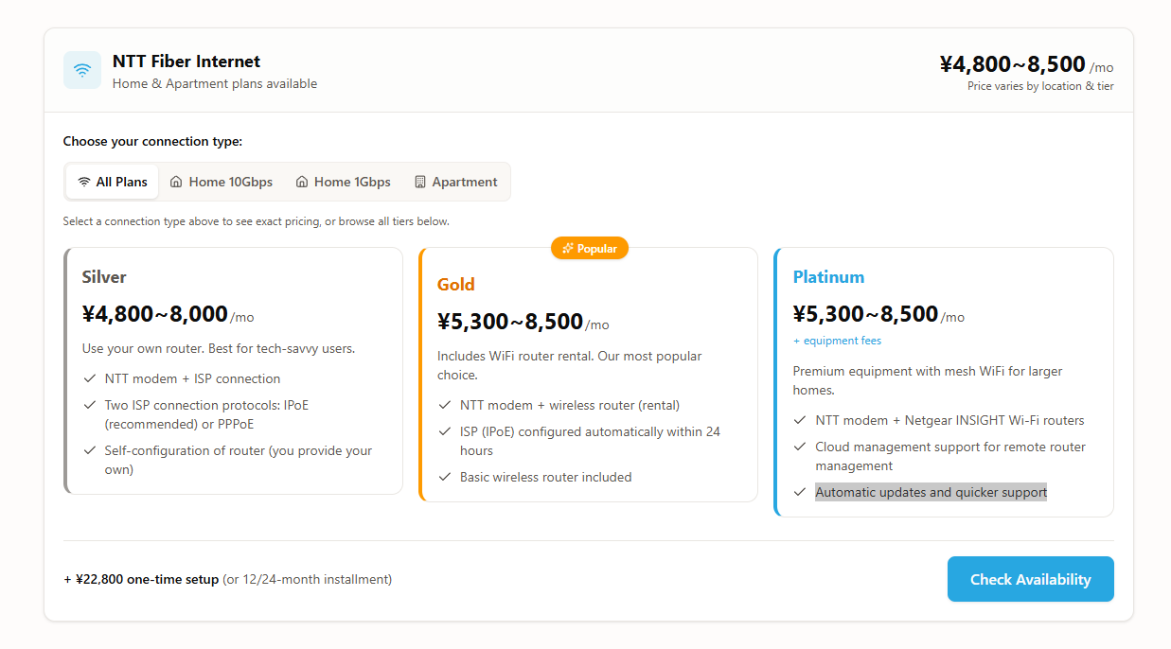Click the orange Popular badge

pyautogui.click(x=590, y=249)
